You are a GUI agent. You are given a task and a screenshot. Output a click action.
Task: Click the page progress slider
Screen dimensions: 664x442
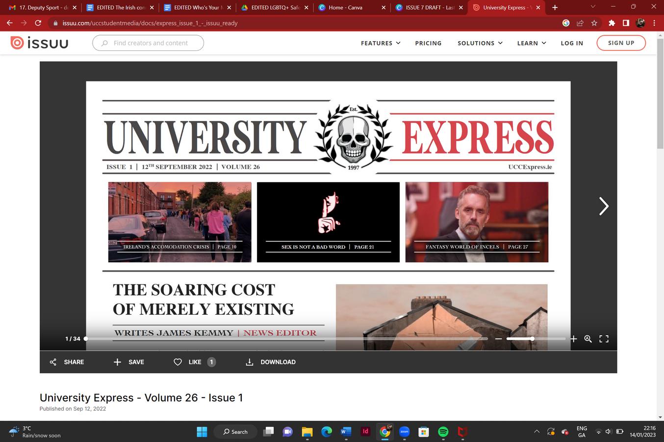287,339
